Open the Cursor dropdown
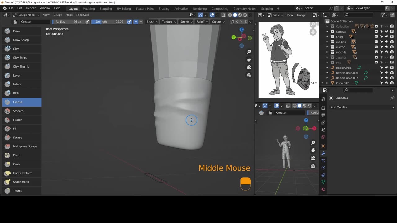This screenshot has height=223, width=397. tap(218, 22)
